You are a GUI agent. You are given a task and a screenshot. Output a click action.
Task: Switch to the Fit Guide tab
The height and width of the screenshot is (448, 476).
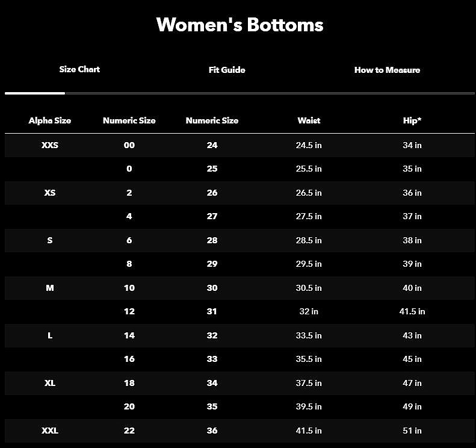(x=227, y=70)
